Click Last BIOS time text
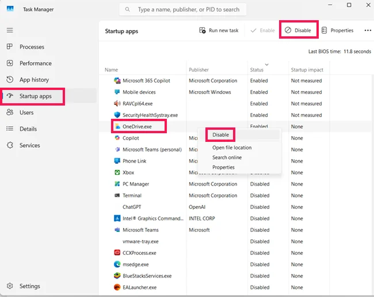The image size is (374, 297). (339, 51)
